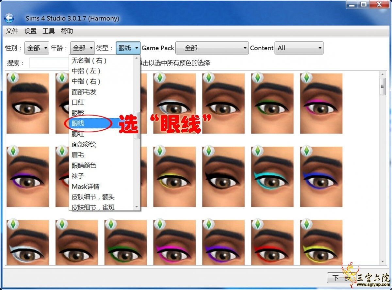The height and width of the screenshot is (290, 392).
Task: Select the bottom-row white eyeliner thumbnail
Action: (x=28, y=242)
